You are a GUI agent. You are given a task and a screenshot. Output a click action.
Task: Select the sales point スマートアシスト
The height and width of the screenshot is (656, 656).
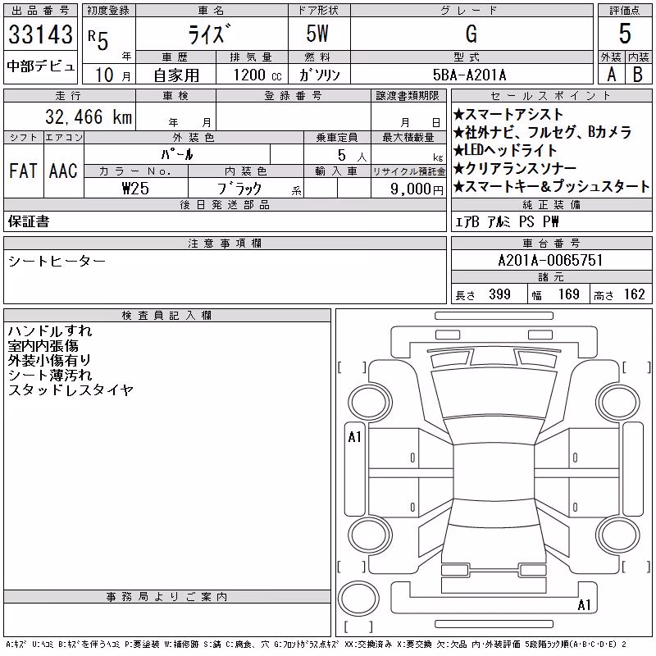coord(508,114)
